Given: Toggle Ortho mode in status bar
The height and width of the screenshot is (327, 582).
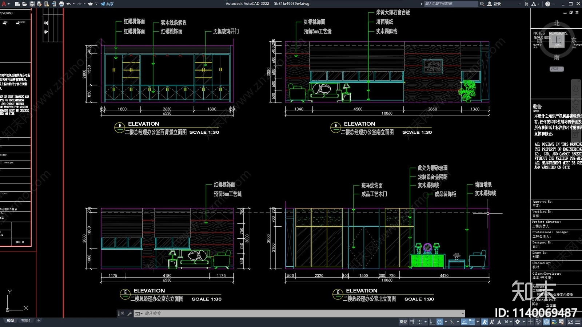Looking at the screenshot, I should click(432, 322).
